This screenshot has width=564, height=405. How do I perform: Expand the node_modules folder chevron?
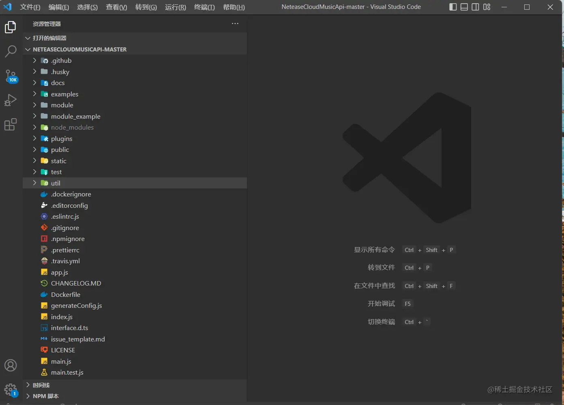[x=34, y=127]
